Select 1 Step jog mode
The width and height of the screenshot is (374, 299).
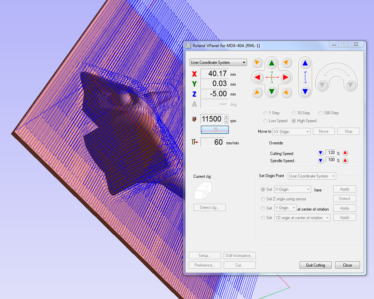(x=272, y=113)
